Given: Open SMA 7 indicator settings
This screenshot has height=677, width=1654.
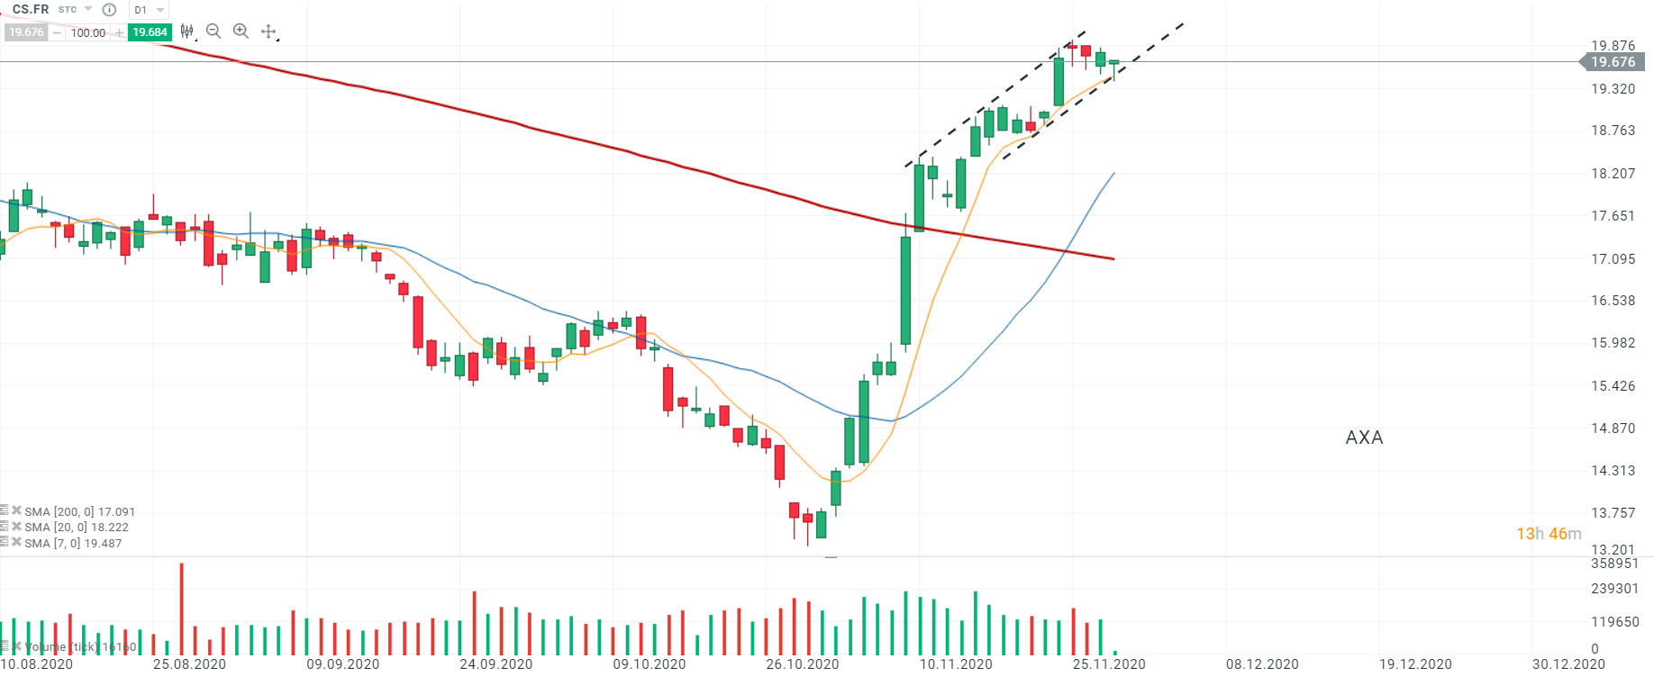Looking at the screenshot, I should (5, 542).
